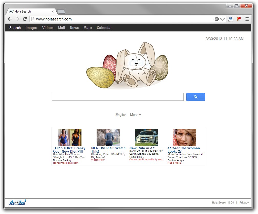The height and width of the screenshot is (214, 258).
Task: Open News in the nav bar
Action: tap(74, 28)
